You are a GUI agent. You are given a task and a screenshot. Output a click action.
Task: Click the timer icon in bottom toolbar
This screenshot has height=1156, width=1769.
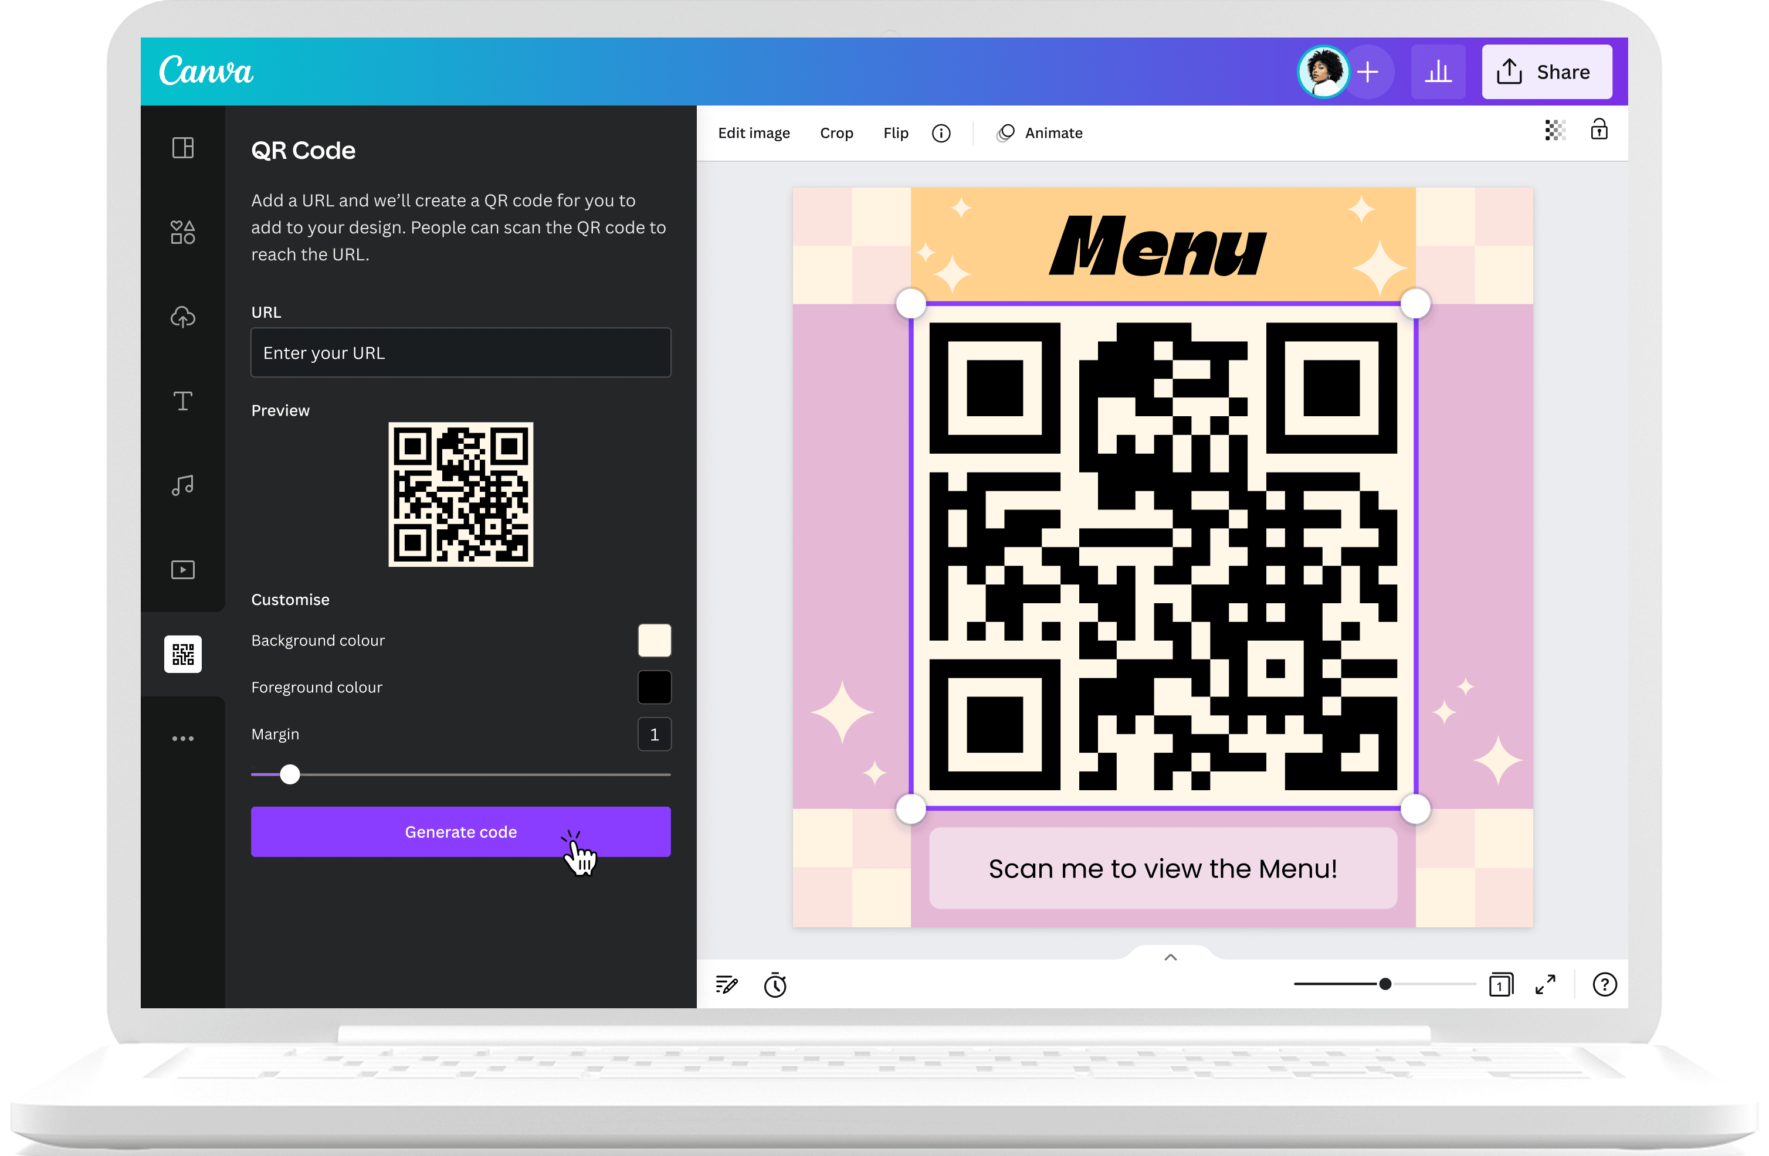coord(775,984)
